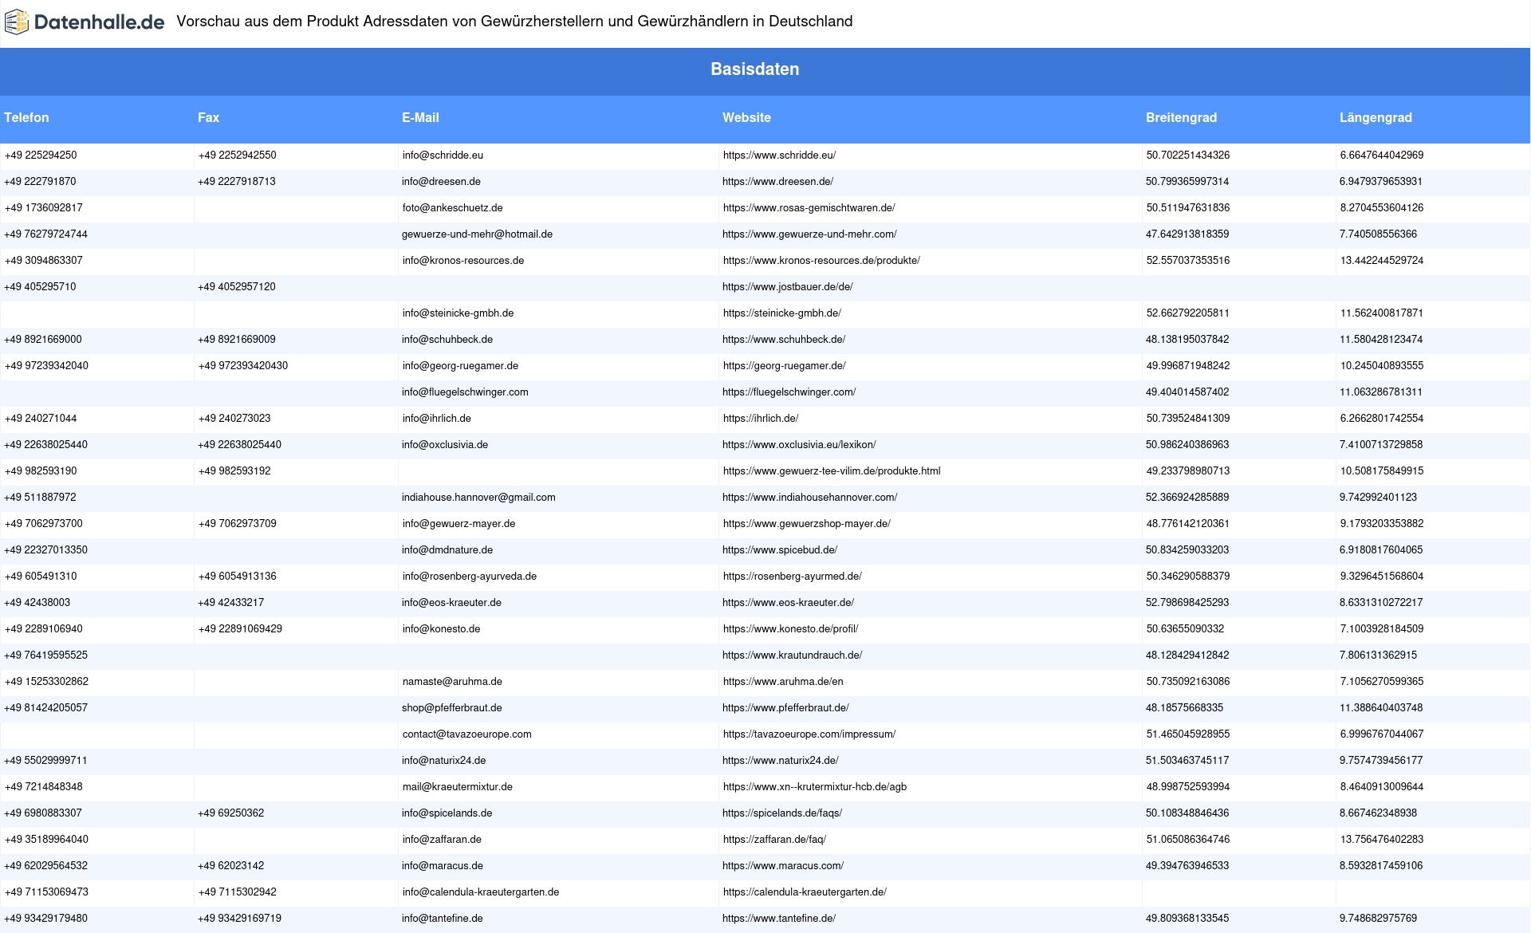1531x933 pixels.
Task: Click longitude value 9.748682975769
Action: click(1378, 919)
